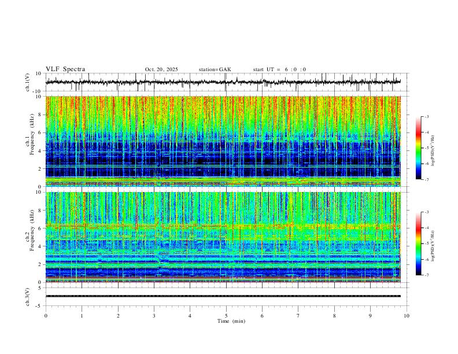Click the '-7' value on the lower colorbar
The height and width of the screenshot is (354, 458).
(426, 275)
